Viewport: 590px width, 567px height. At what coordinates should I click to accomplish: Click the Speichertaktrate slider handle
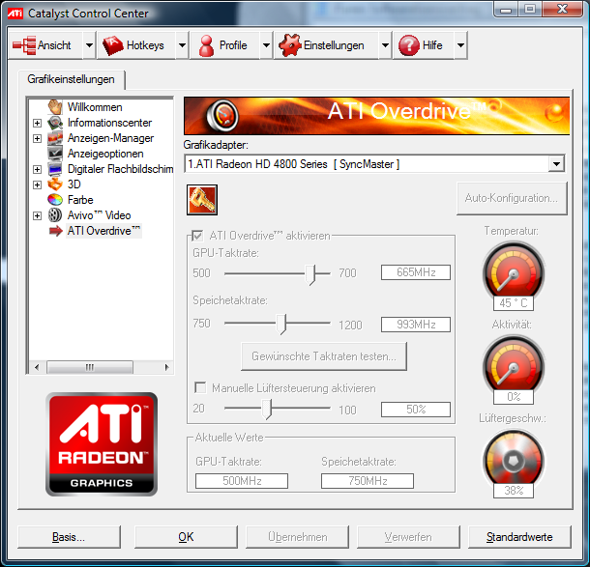281,325
